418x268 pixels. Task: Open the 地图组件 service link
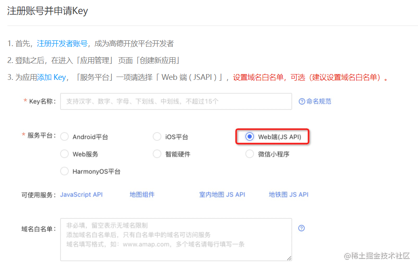click(142, 195)
